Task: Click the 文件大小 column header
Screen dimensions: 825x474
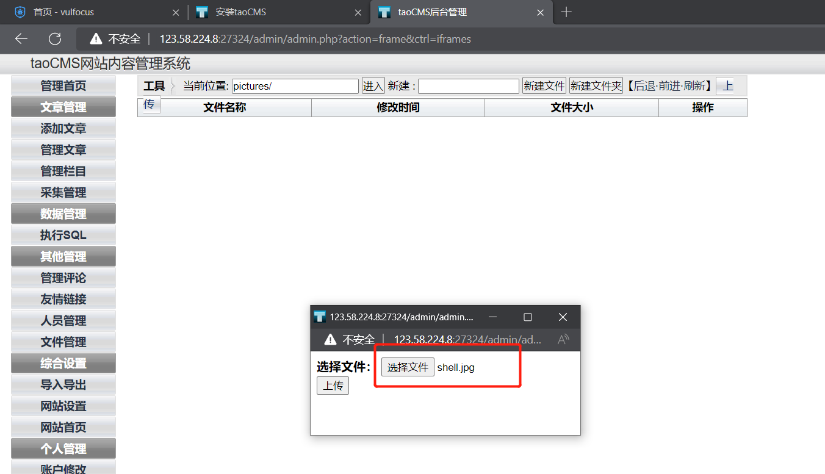Action: pos(572,107)
